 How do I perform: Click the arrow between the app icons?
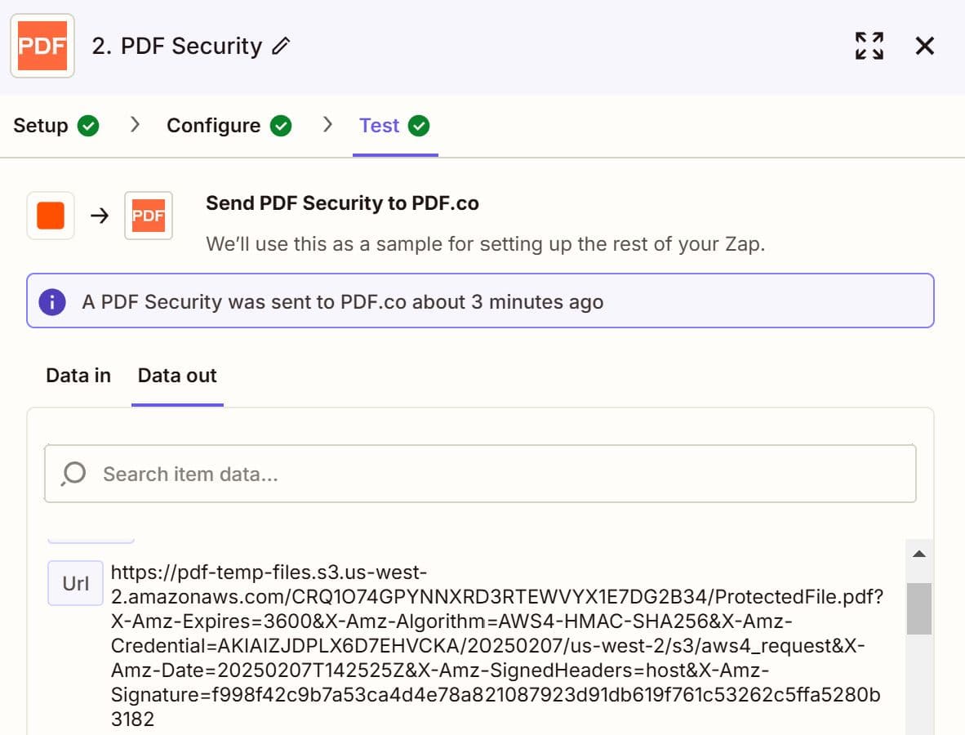(x=100, y=216)
